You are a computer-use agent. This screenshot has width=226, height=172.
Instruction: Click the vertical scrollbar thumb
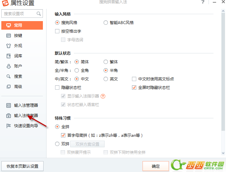[x=223, y=71]
